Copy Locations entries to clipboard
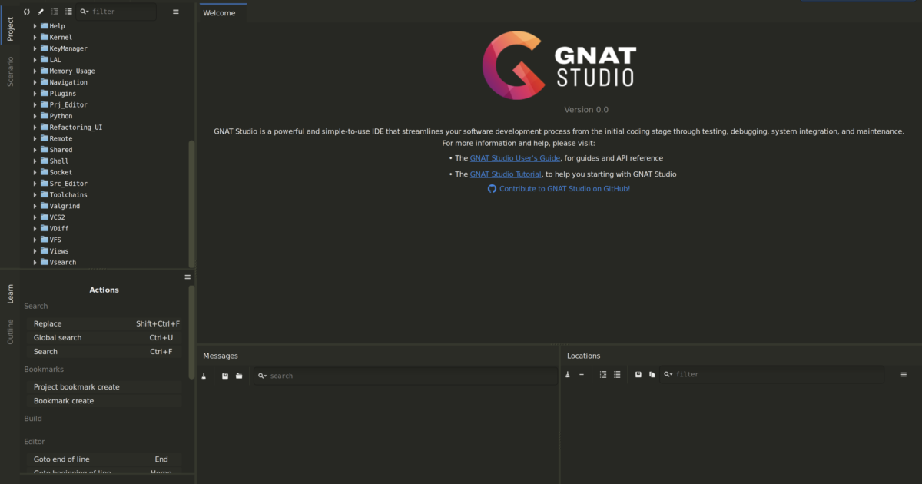922x484 pixels. pyautogui.click(x=652, y=375)
